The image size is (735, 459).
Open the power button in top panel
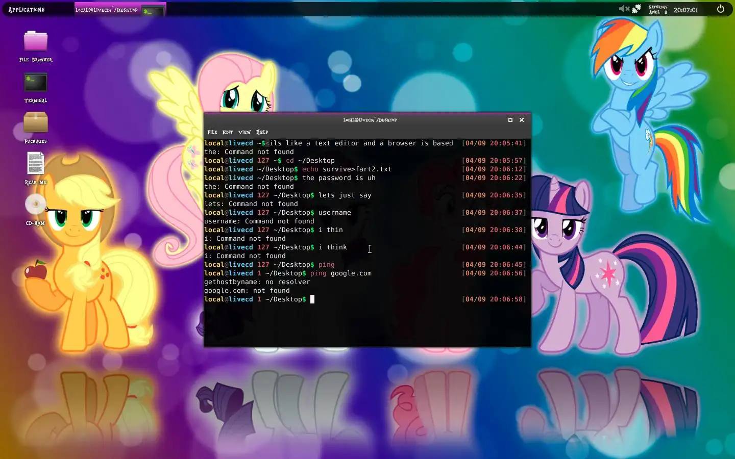(x=721, y=9)
